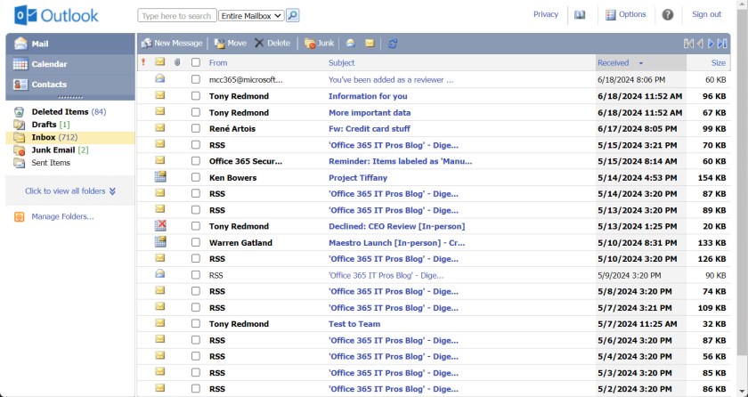Click the Junk Email folder icon
The image size is (748, 397).
[x=19, y=150]
